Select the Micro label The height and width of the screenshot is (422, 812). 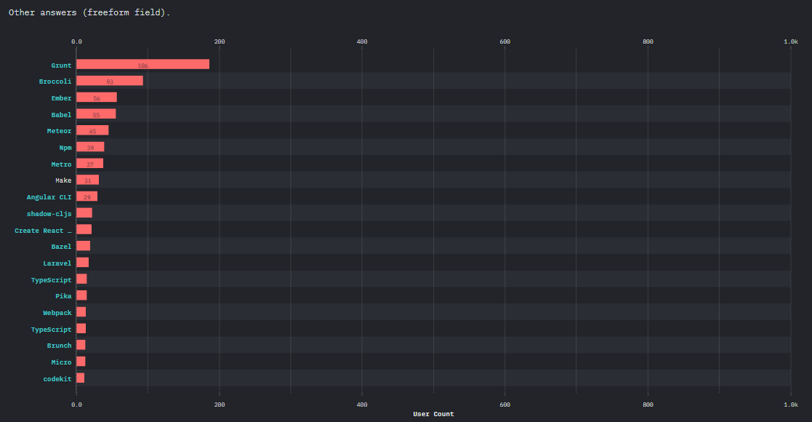coord(61,362)
